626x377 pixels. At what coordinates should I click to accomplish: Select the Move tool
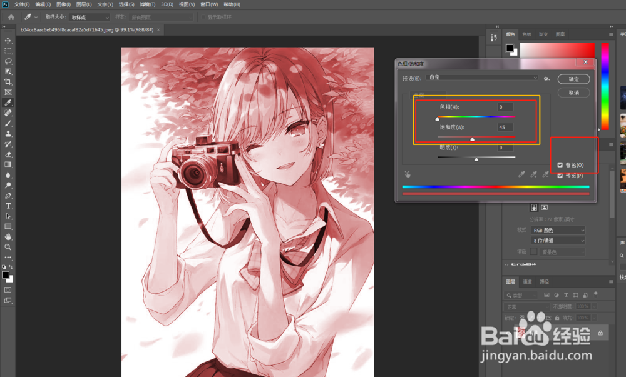click(x=8, y=41)
